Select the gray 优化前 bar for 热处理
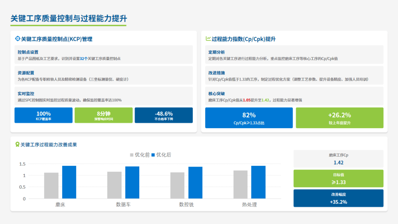Image resolution: width=398 pixels, height=224 pixels. point(240,185)
